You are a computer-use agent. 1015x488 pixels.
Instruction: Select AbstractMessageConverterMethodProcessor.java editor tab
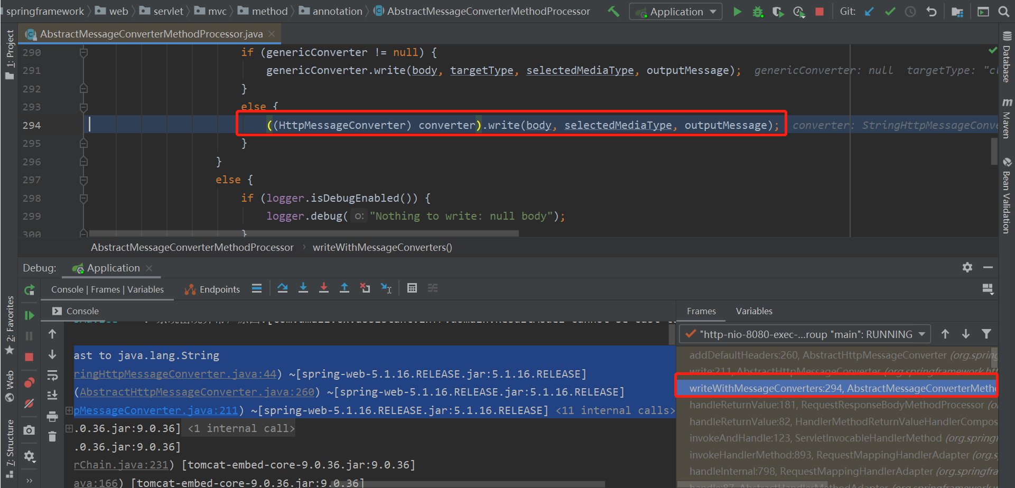pyautogui.click(x=151, y=34)
